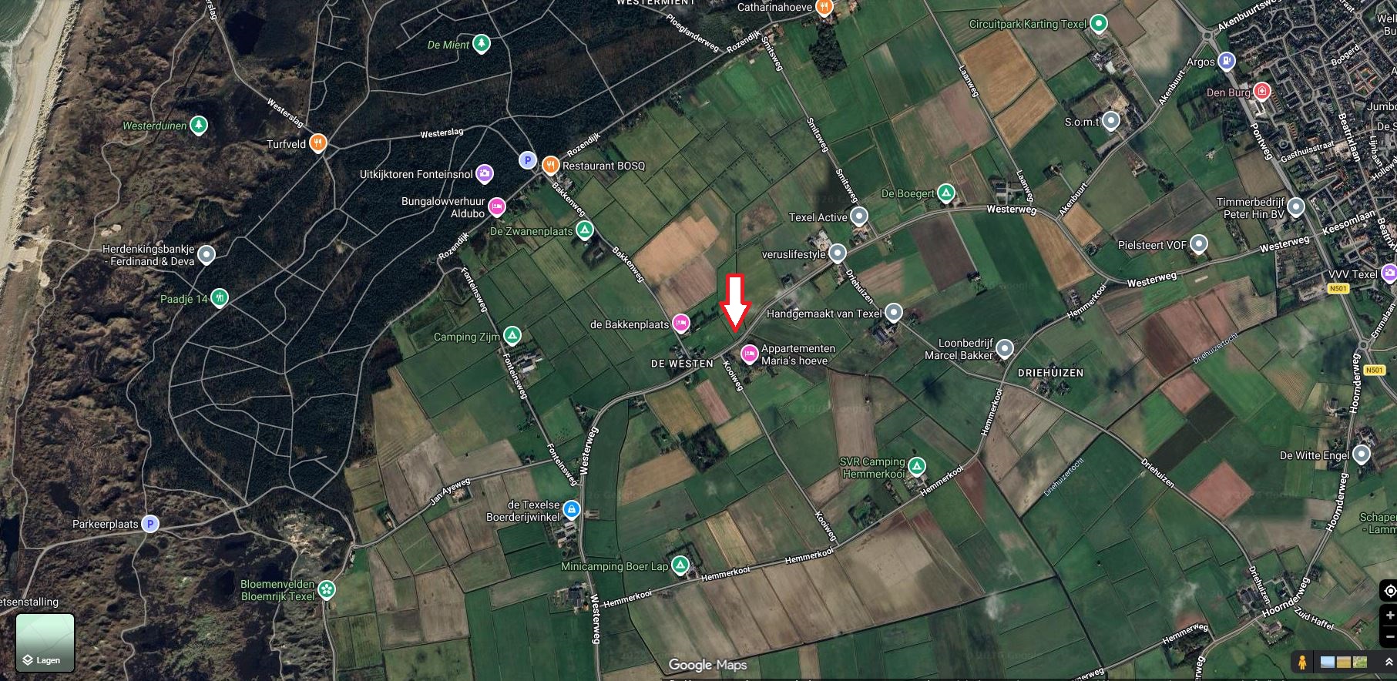Select the yellow Street View pegman
The width and height of the screenshot is (1397, 681).
(1303, 662)
